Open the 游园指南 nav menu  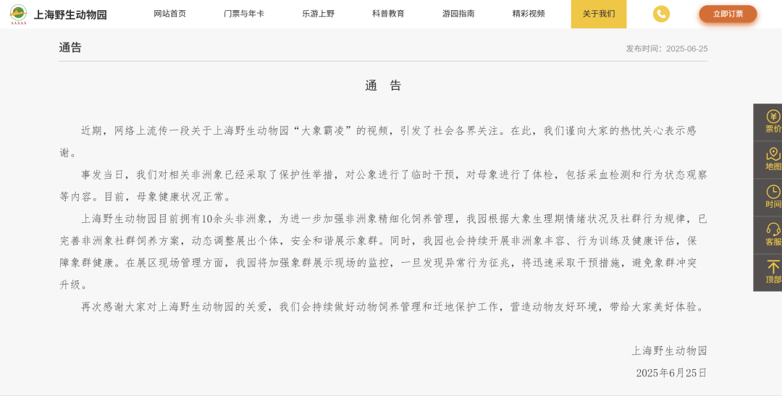point(458,14)
